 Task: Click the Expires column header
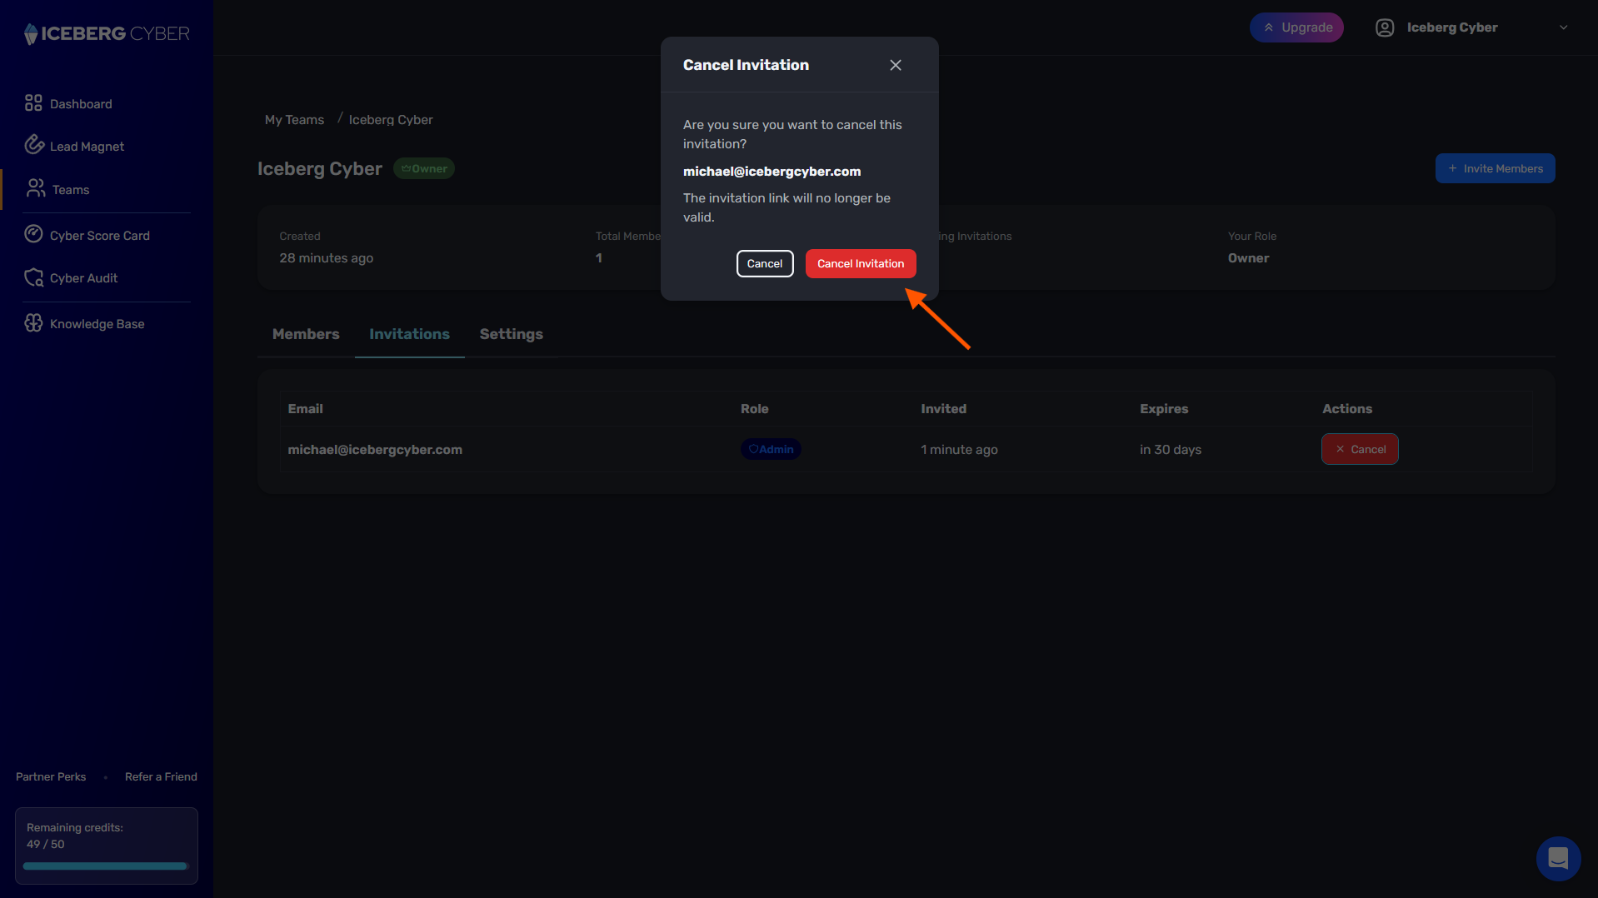click(1164, 409)
